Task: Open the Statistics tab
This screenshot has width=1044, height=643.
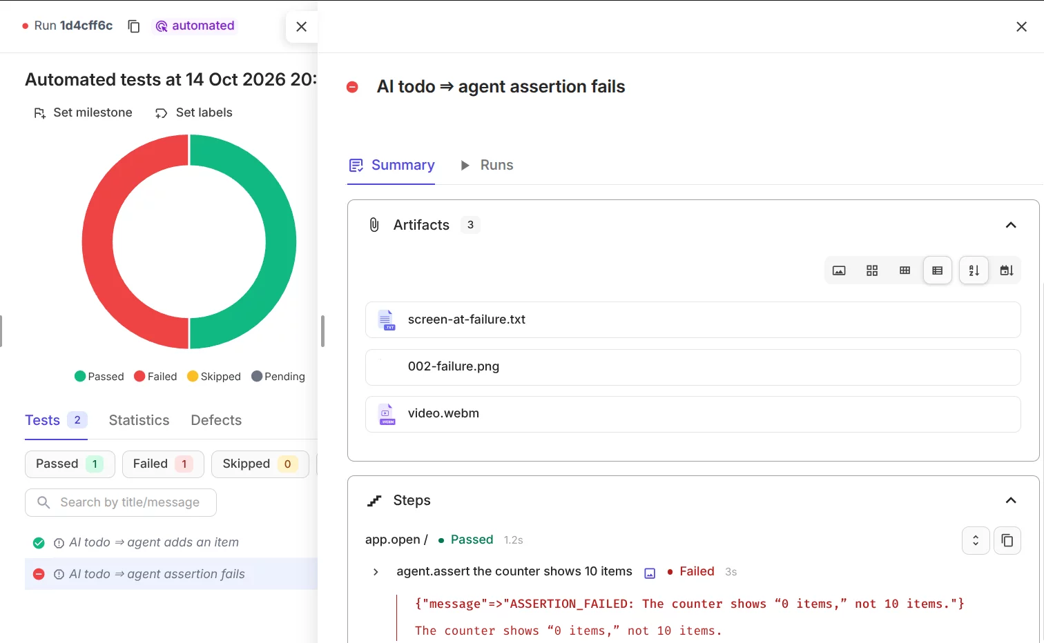Action: coord(139,420)
